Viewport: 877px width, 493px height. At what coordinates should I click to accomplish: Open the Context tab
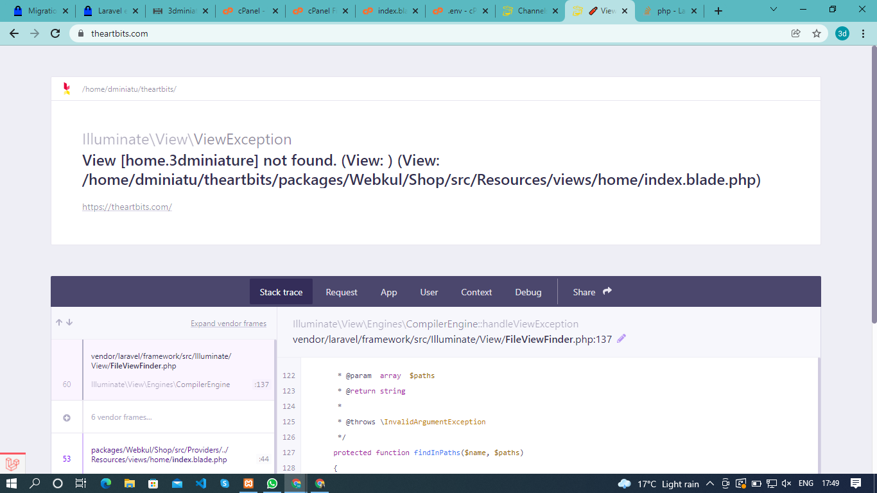476,292
